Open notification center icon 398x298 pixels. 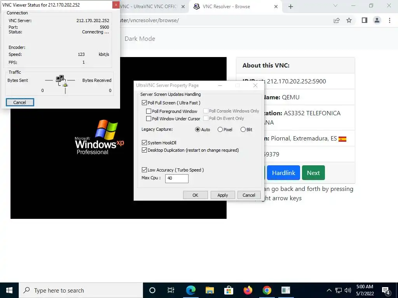tap(386, 291)
